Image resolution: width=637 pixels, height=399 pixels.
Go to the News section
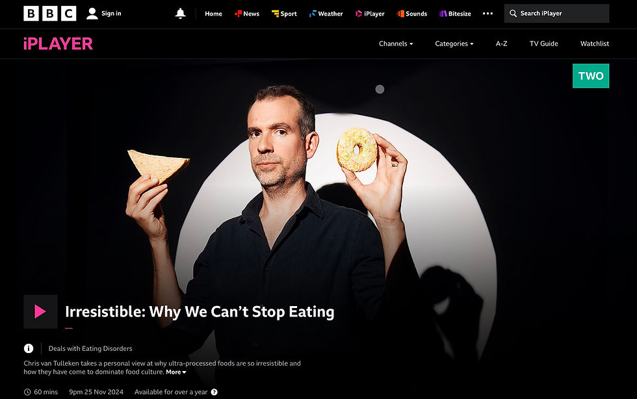[246, 14]
